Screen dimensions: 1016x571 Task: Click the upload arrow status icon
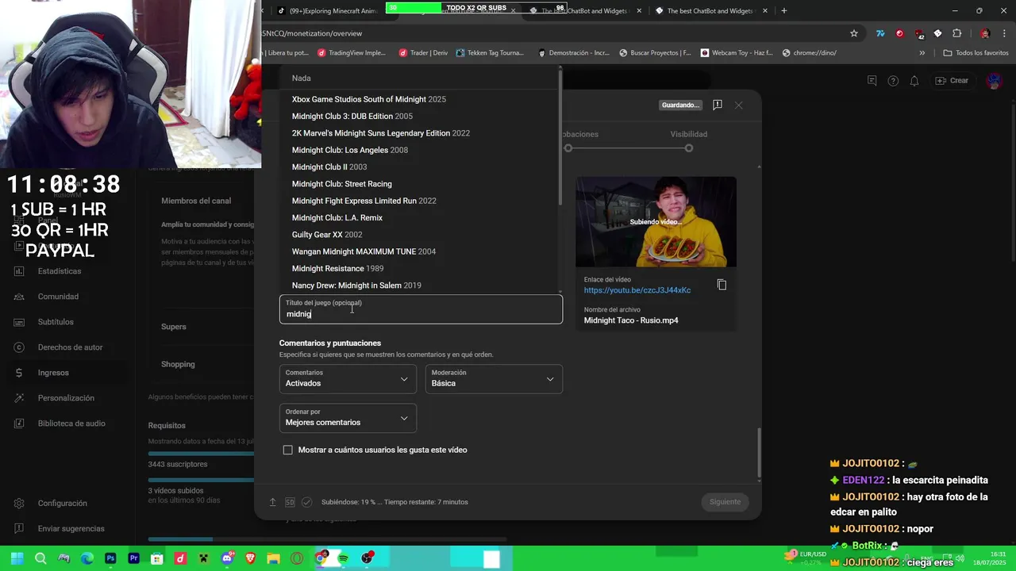272,502
